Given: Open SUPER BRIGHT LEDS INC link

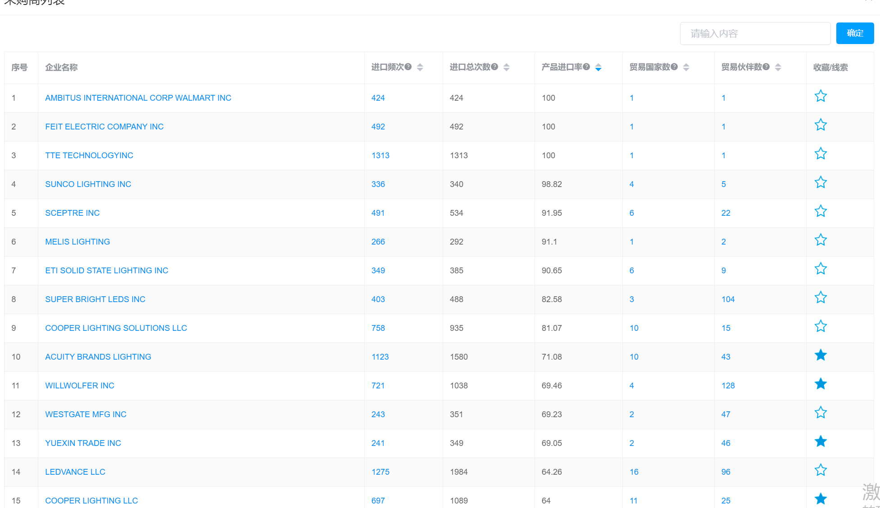Looking at the screenshot, I should click(x=95, y=299).
